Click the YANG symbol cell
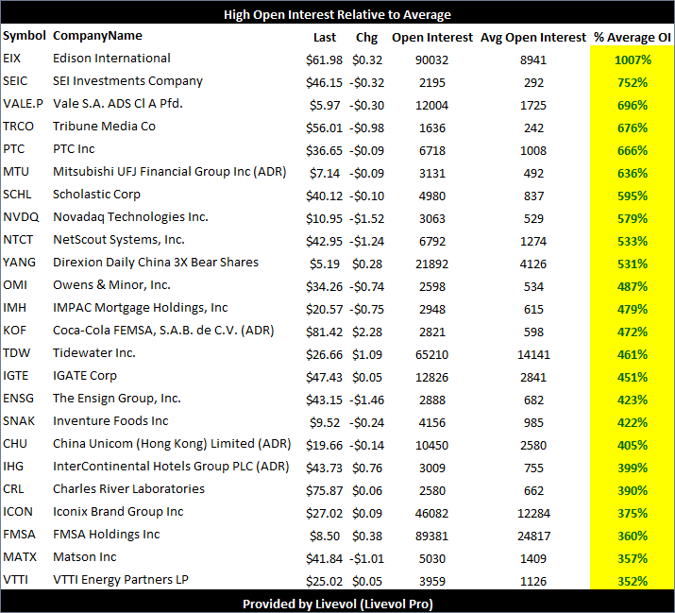Image resolution: width=675 pixels, height=613 pixels. (x=19, y=263)
